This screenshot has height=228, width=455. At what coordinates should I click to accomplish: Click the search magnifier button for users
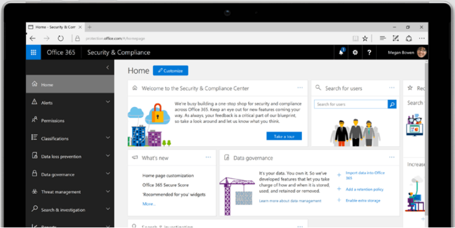click(x=392, y=104)
